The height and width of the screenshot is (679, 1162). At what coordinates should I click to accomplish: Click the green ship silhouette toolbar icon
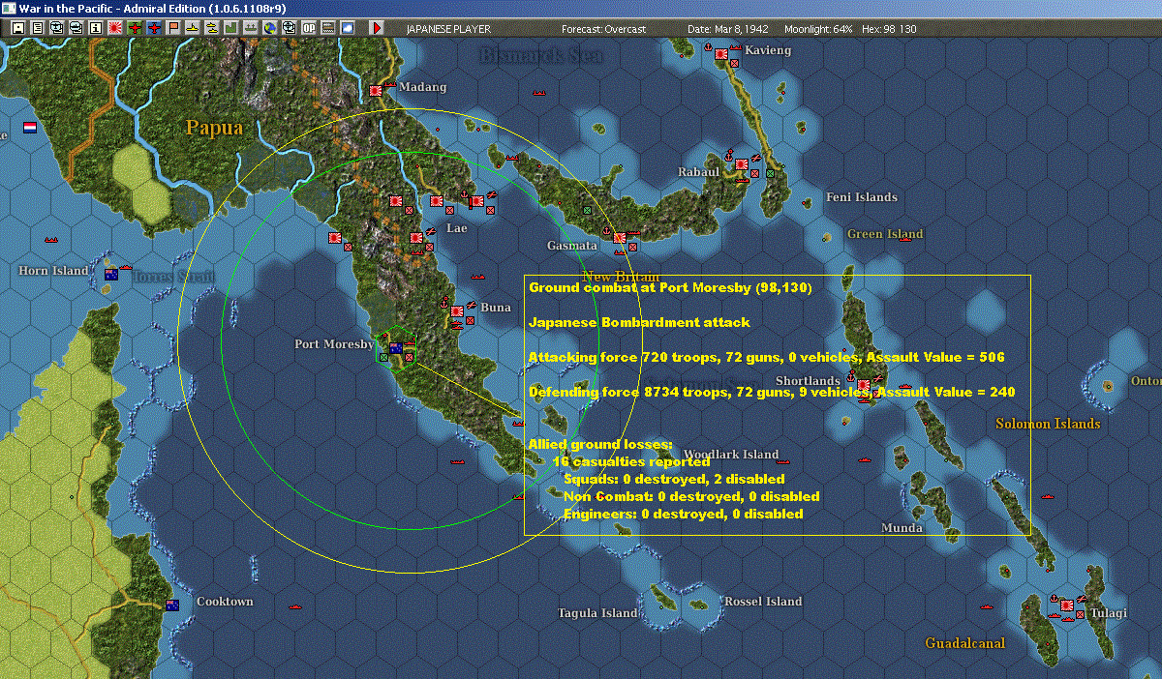tap(250, 28)
